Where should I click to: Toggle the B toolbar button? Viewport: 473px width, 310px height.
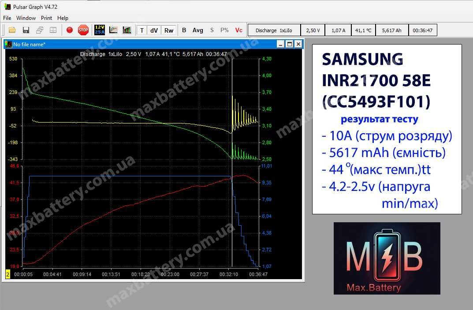pos(184,30)
